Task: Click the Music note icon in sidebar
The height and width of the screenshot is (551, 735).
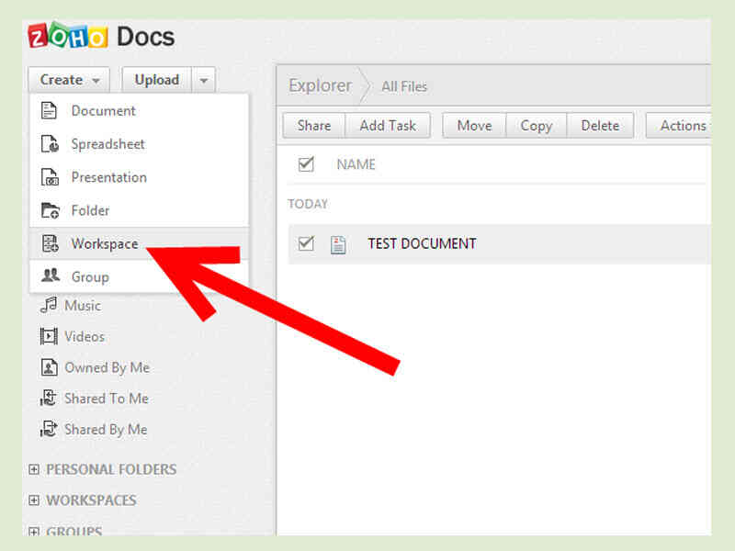Action: 48,306
